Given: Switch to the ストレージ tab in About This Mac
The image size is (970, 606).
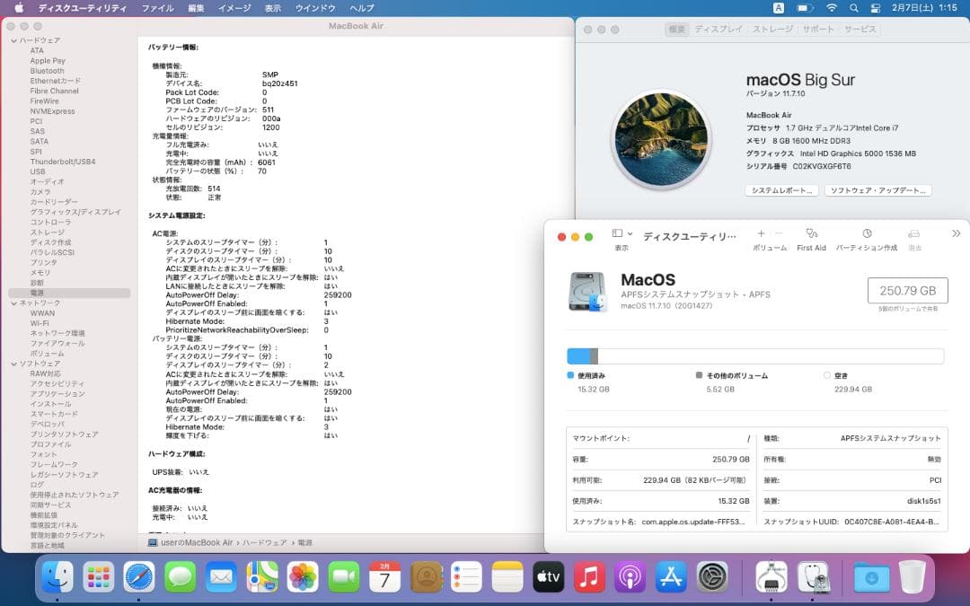Looking at the screenshot, I should (x=772, y=29).
